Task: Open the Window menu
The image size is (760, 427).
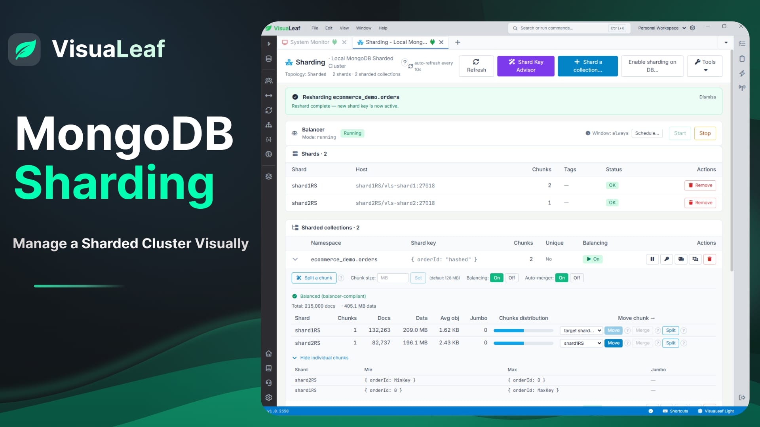Action: [x=363, y=28]
